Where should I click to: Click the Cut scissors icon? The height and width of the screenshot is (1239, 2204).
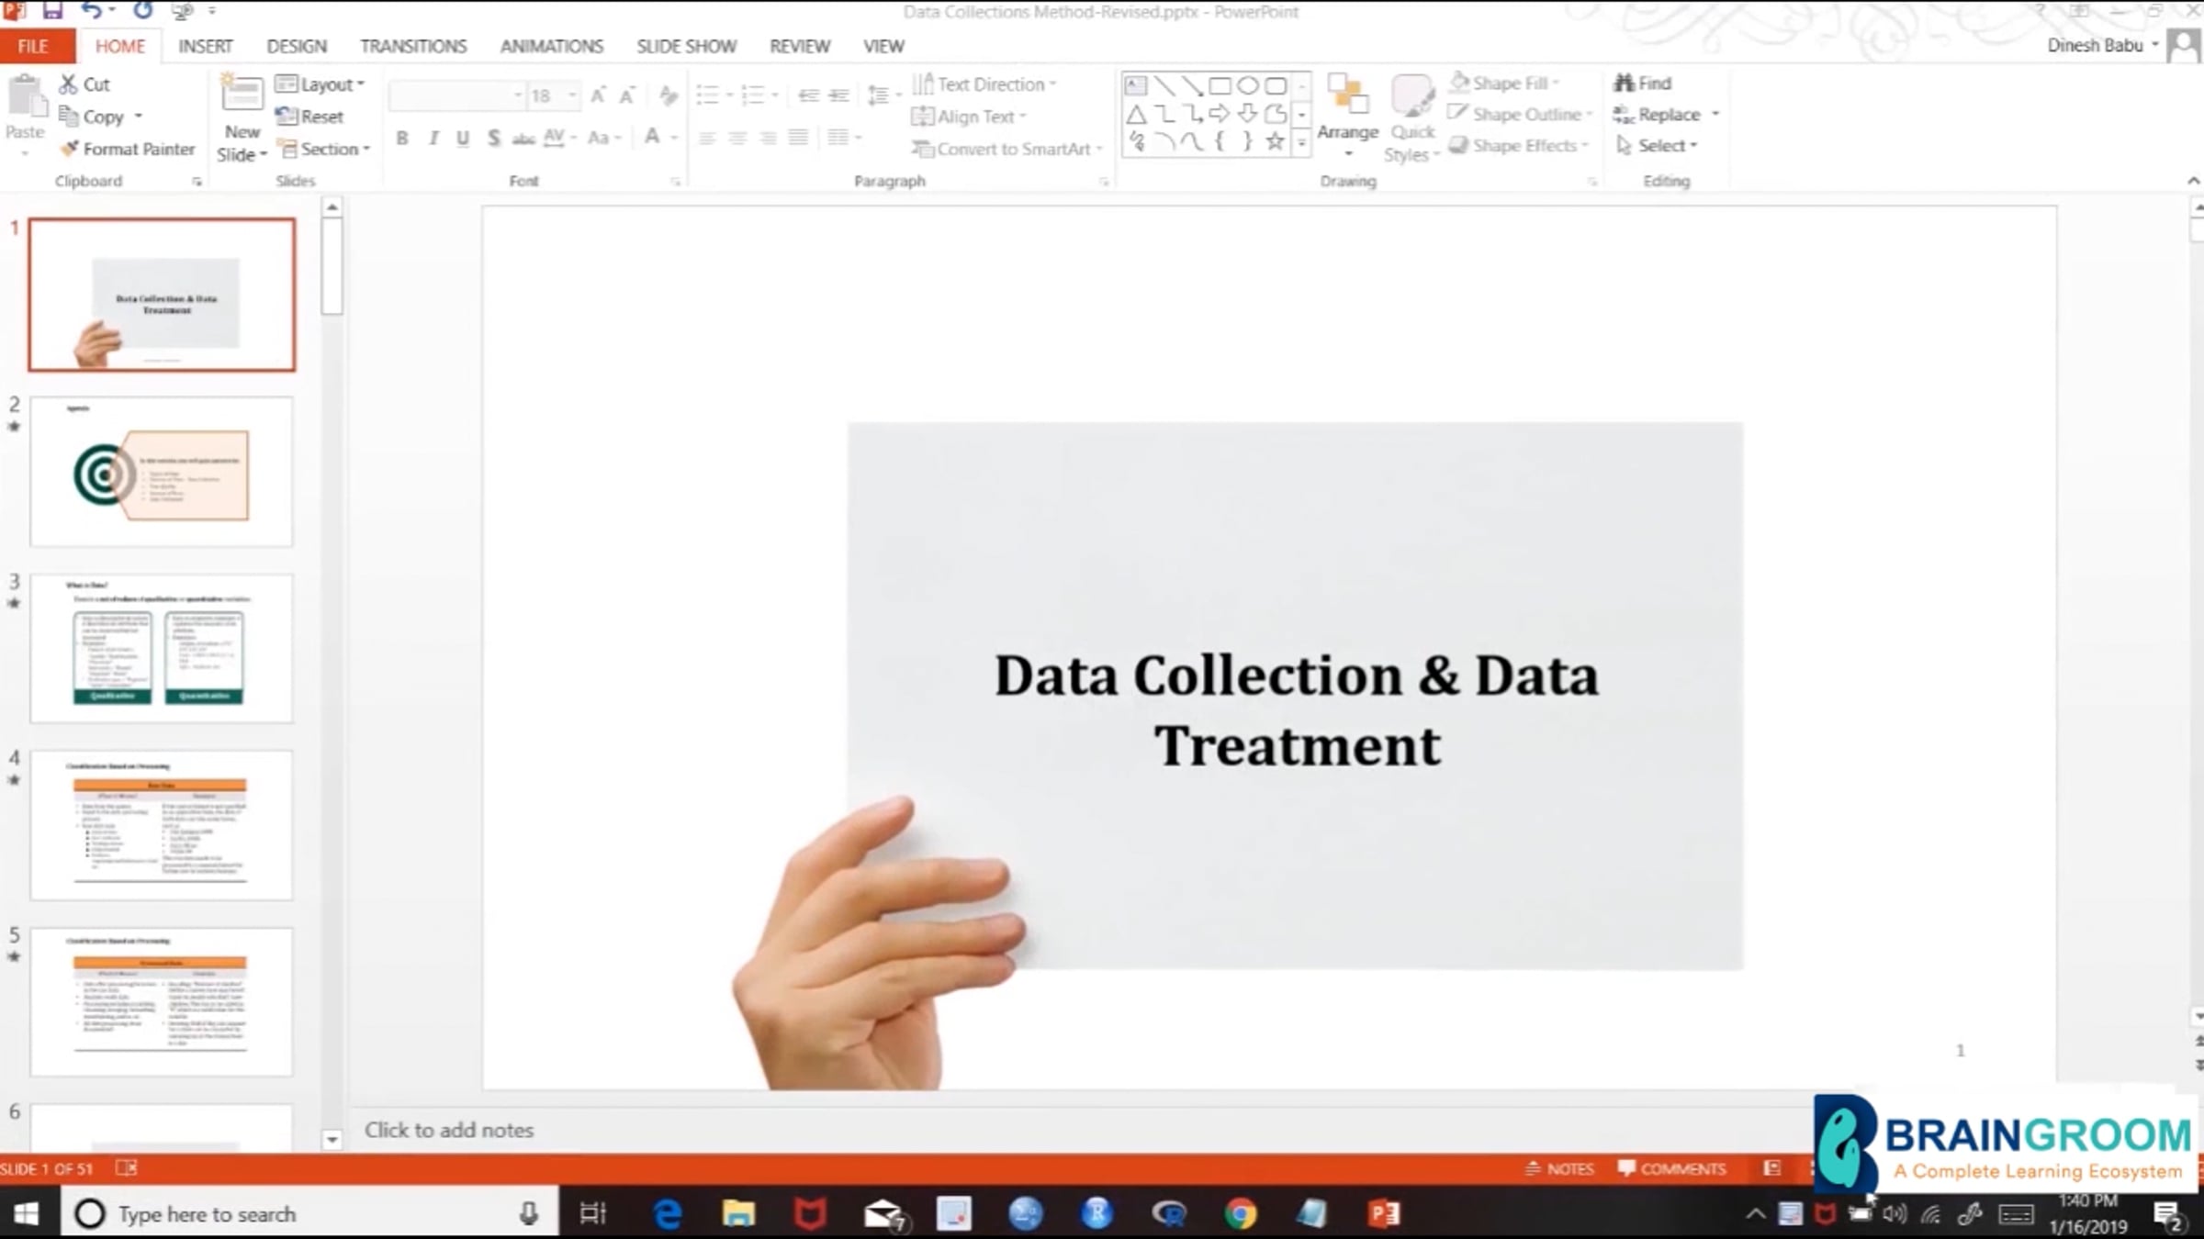click(x=68, y=84)
